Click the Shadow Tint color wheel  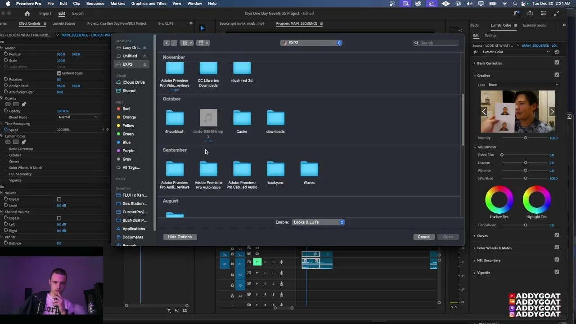[x=499, y=199]
